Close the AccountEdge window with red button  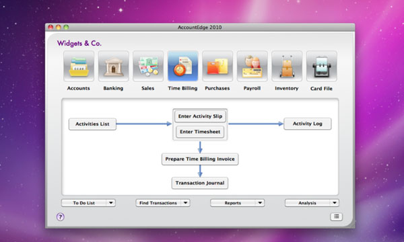[50, 27]
